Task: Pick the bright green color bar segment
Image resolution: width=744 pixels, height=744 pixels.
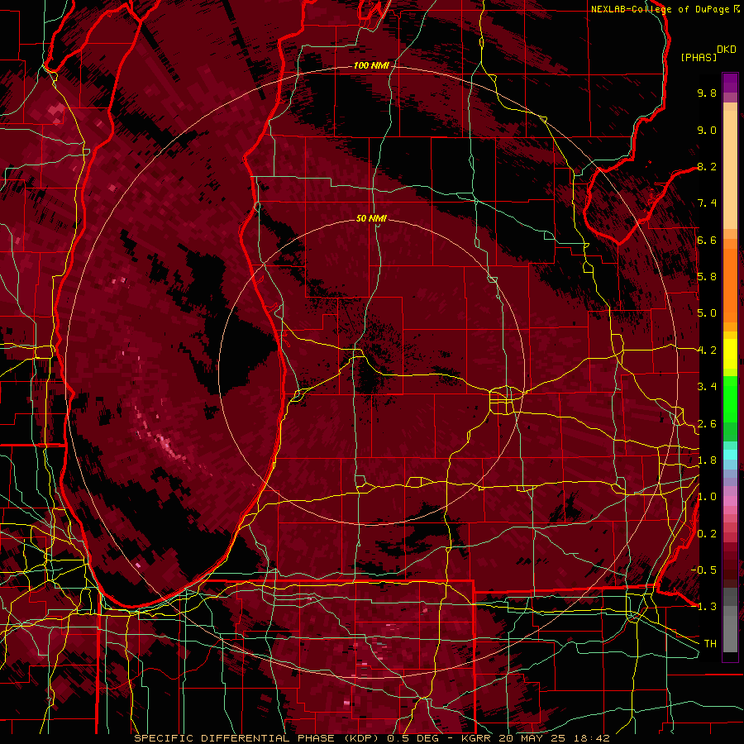Action: tap(730, 398)
